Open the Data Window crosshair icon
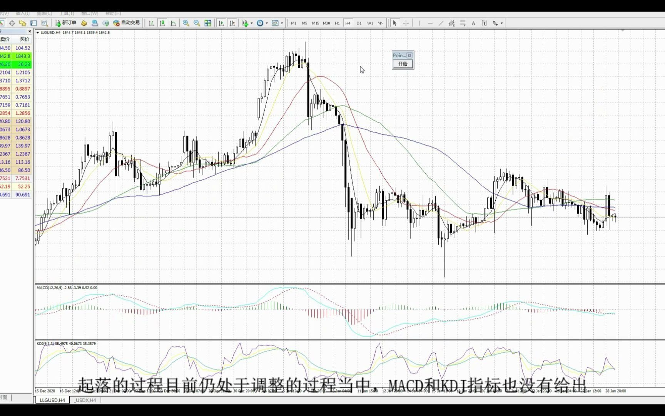The image size is (665, 416). 12,23
